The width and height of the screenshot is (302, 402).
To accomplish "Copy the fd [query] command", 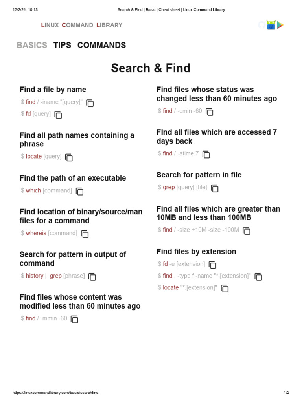I will (58, 115).
